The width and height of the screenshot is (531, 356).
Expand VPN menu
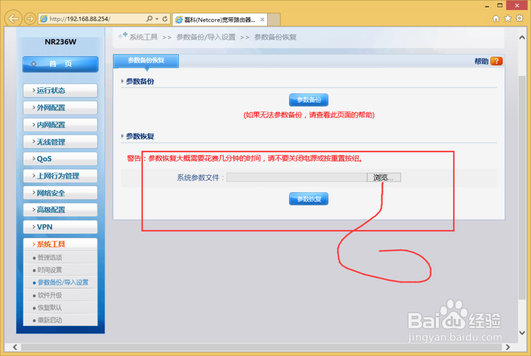click(61, 227)
